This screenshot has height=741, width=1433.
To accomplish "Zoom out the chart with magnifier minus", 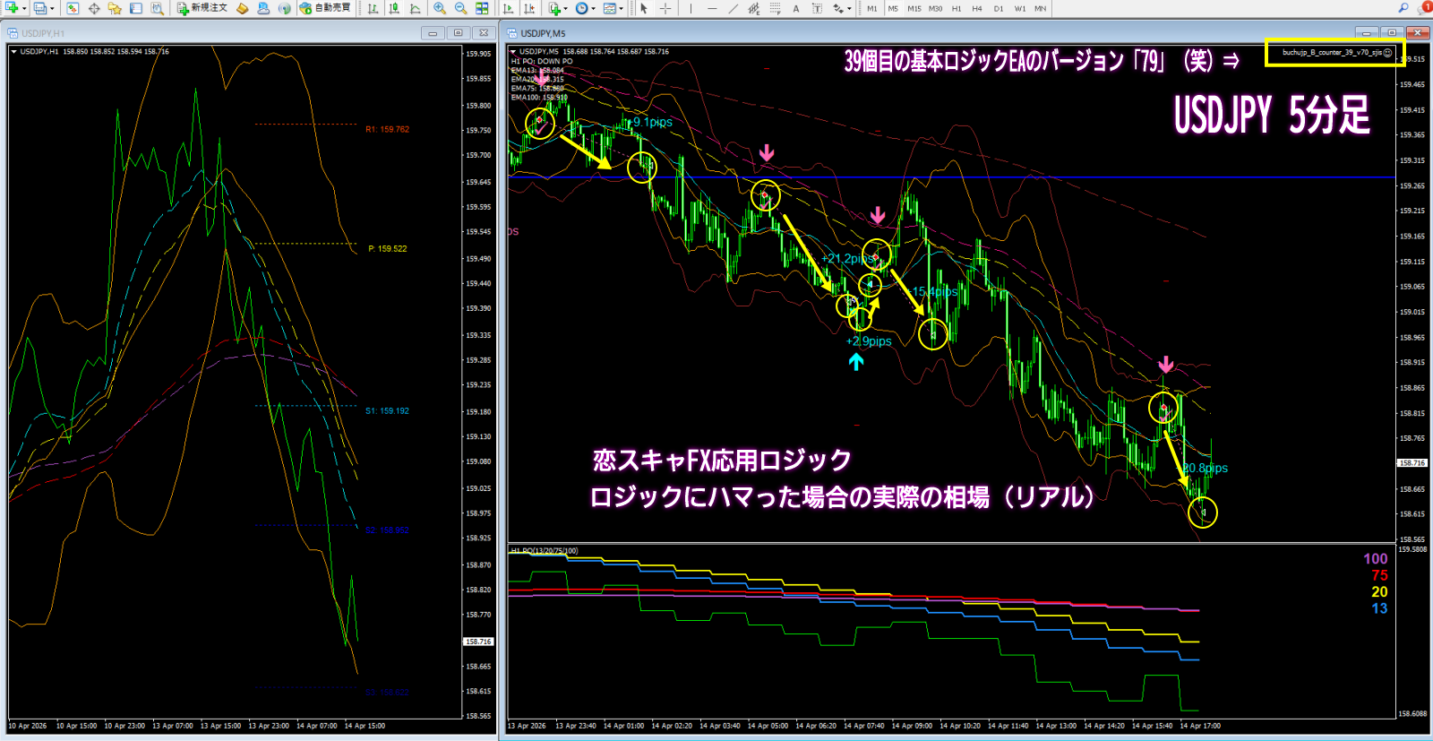I will pyautogui.click(x=460, y=8).
